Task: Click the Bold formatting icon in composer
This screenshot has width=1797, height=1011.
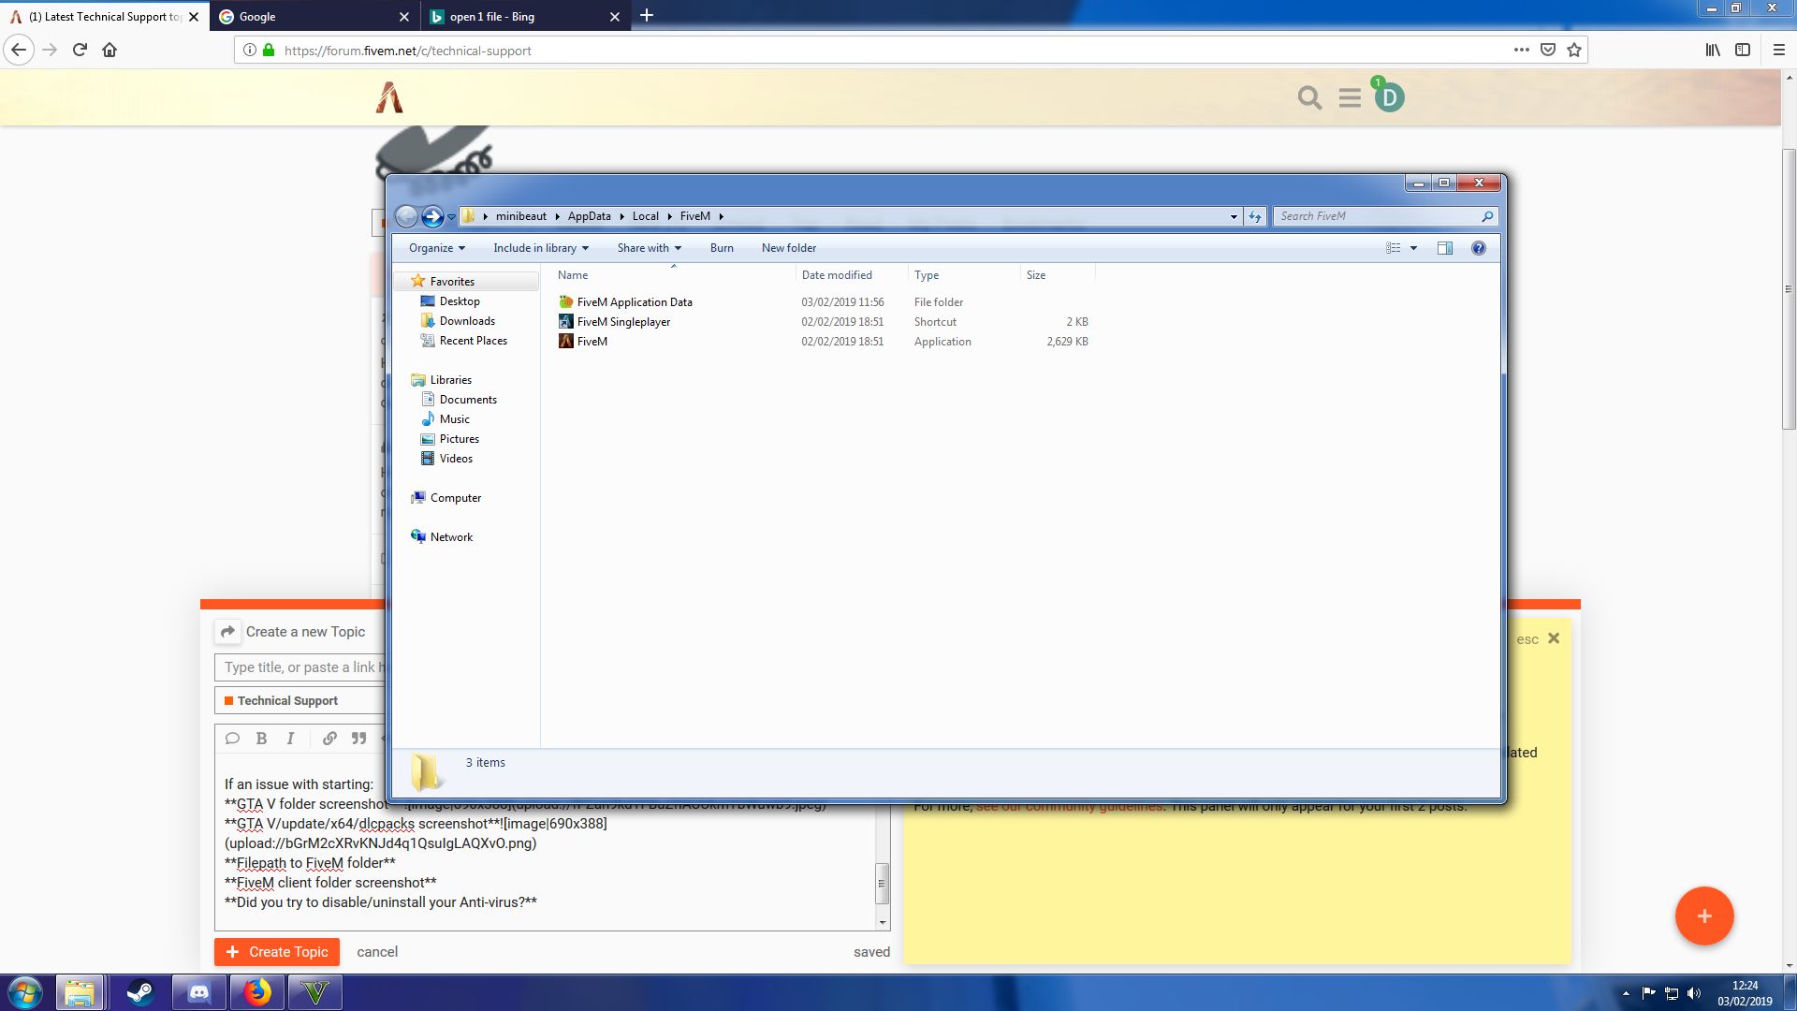Action: (x=262, y=739)
